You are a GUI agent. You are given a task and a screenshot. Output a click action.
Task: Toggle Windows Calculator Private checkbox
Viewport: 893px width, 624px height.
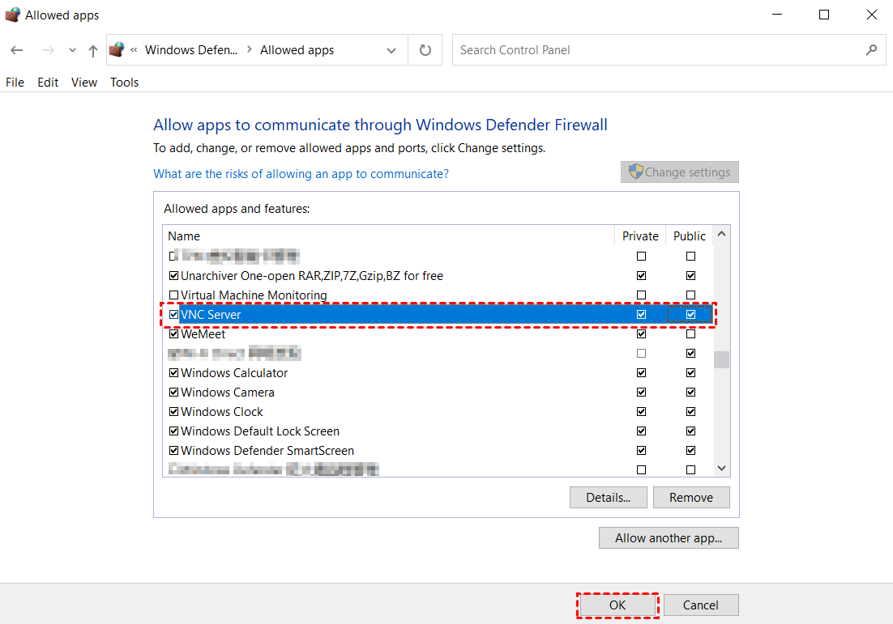[x=641, y=372]
